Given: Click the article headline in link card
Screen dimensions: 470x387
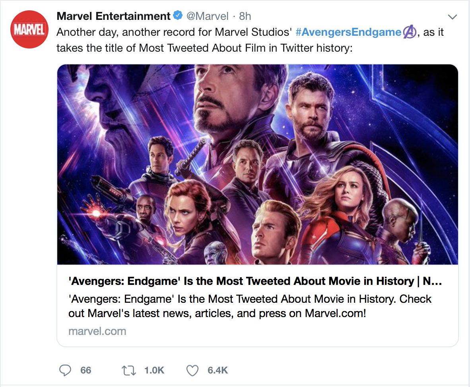Looking at the screenshot, I should 254,281.
